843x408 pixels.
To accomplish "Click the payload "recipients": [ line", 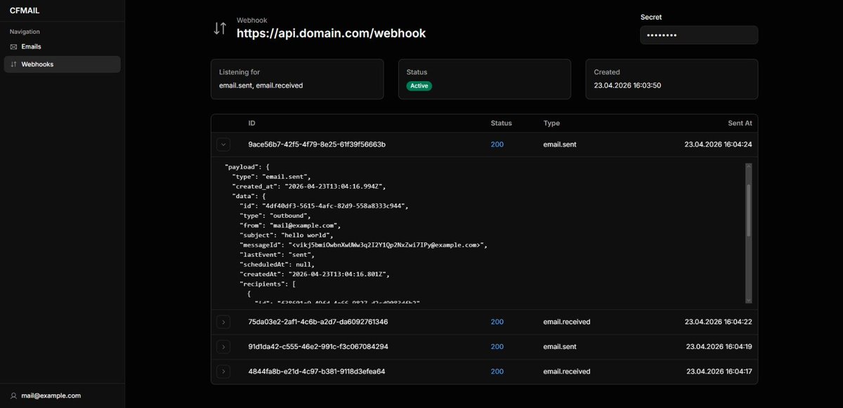I will pos(268,284).
